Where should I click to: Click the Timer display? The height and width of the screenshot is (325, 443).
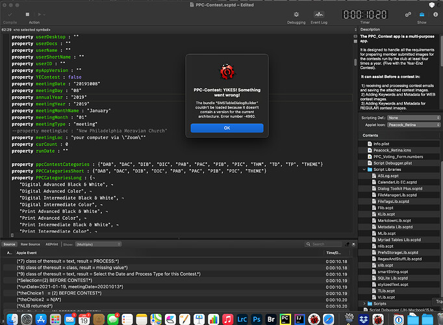[365, 14]
